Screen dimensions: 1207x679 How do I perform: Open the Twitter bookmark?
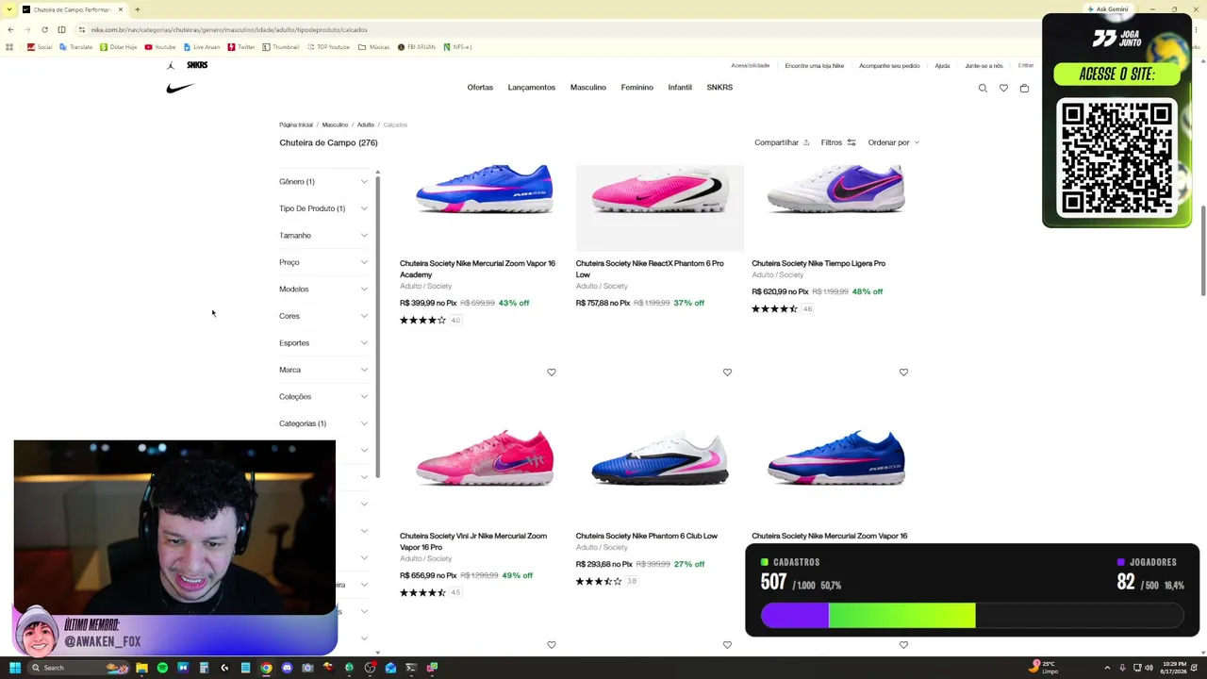click(241, 46)
